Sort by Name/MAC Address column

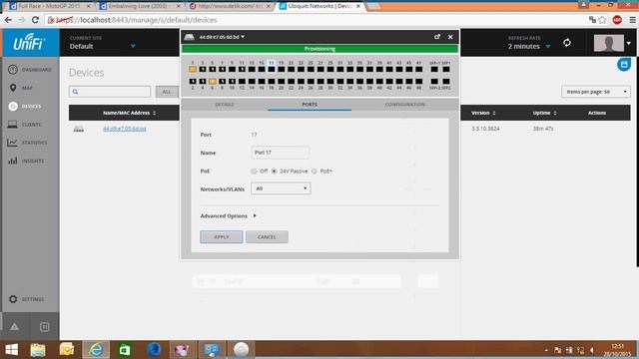click(x=129, y=113)
